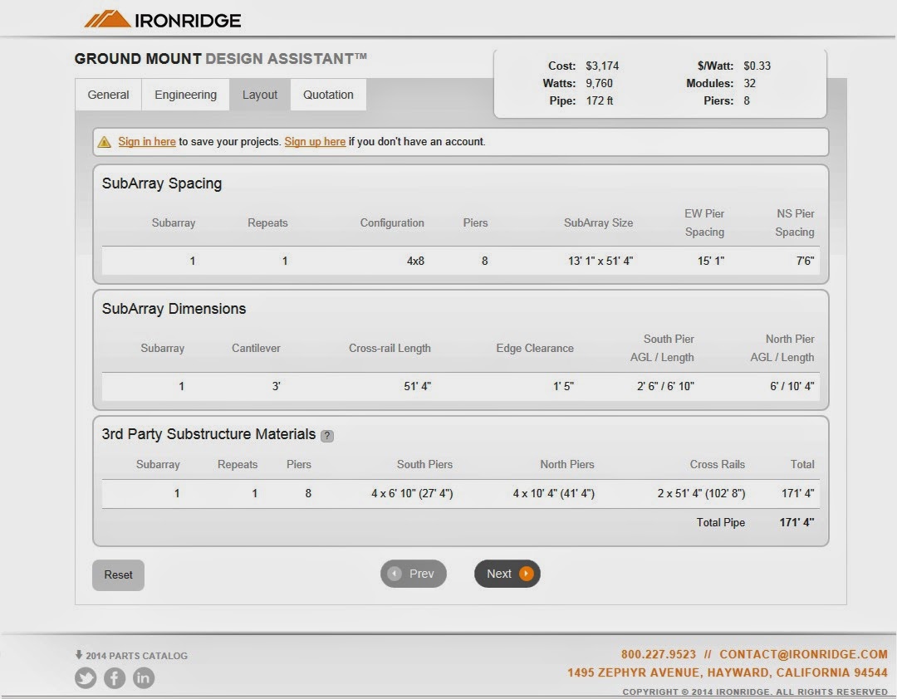This screenshot has height=699, width=897.
Task: Click the 800.227.9523 phone number
Action: [659, 654]
